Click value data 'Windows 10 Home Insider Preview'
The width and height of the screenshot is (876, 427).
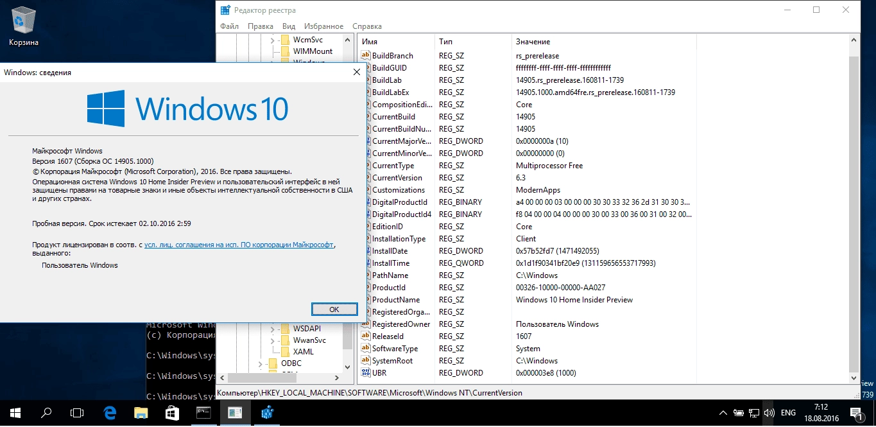click(x=574, y=300)
